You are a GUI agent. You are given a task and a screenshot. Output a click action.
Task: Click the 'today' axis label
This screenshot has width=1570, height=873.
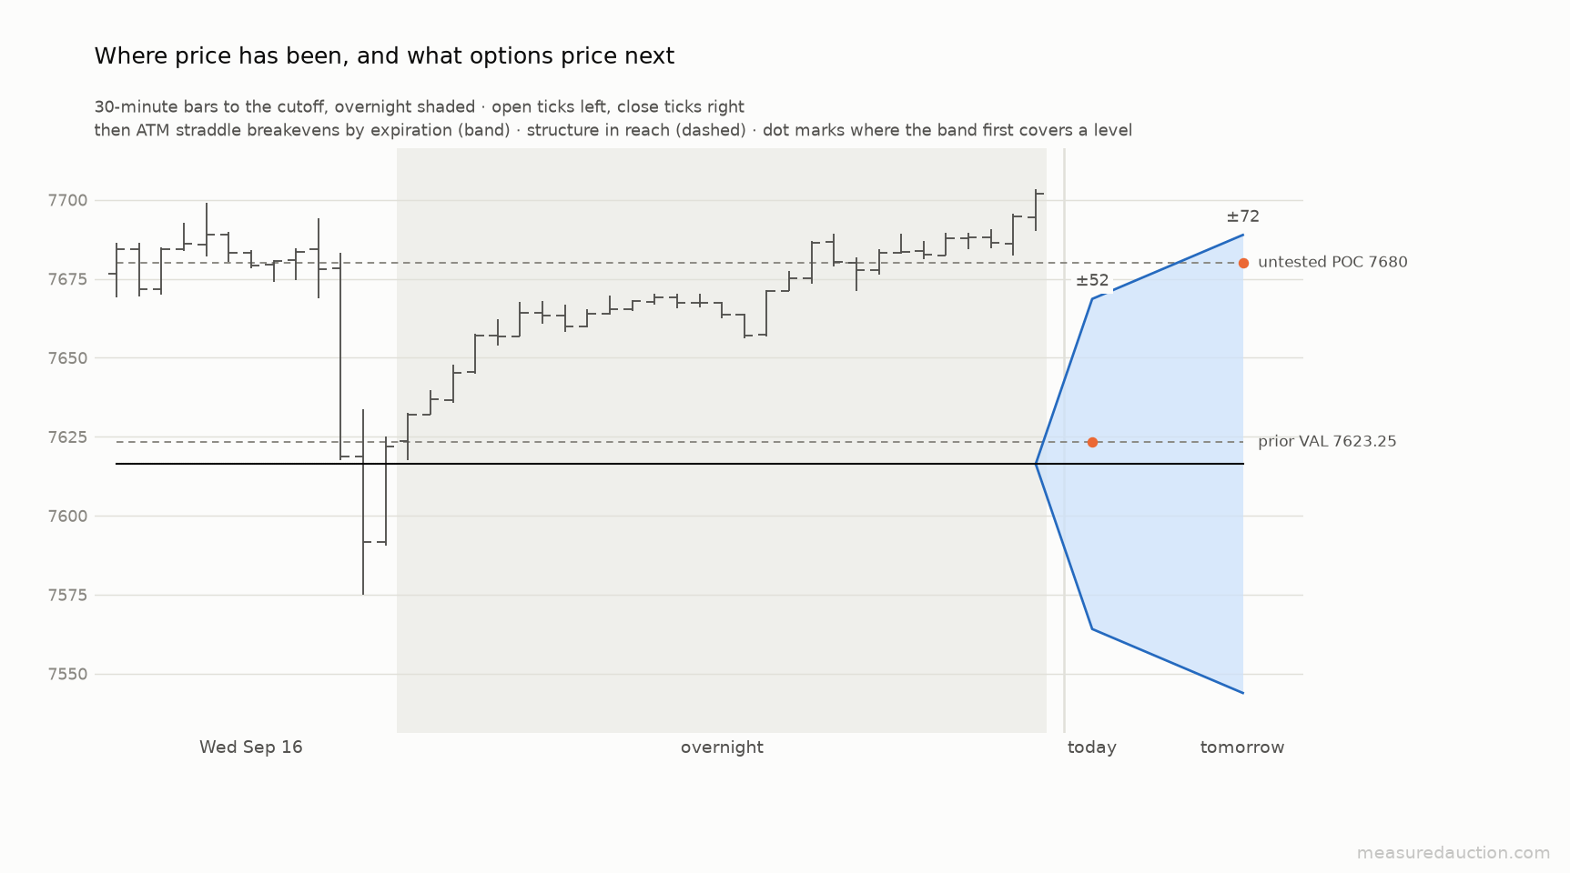tap(1092, 748)
